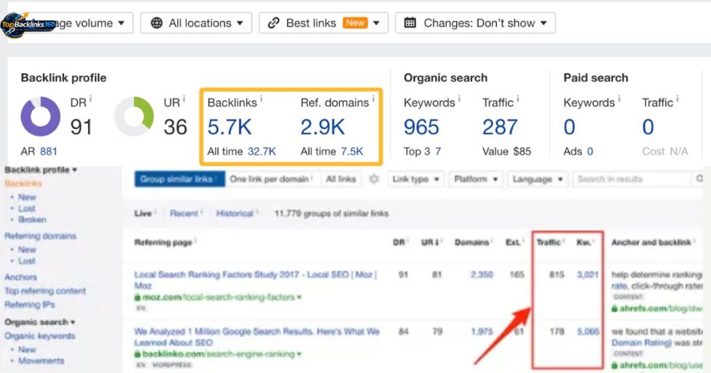Open the All locations dropdown

point(196,23)
